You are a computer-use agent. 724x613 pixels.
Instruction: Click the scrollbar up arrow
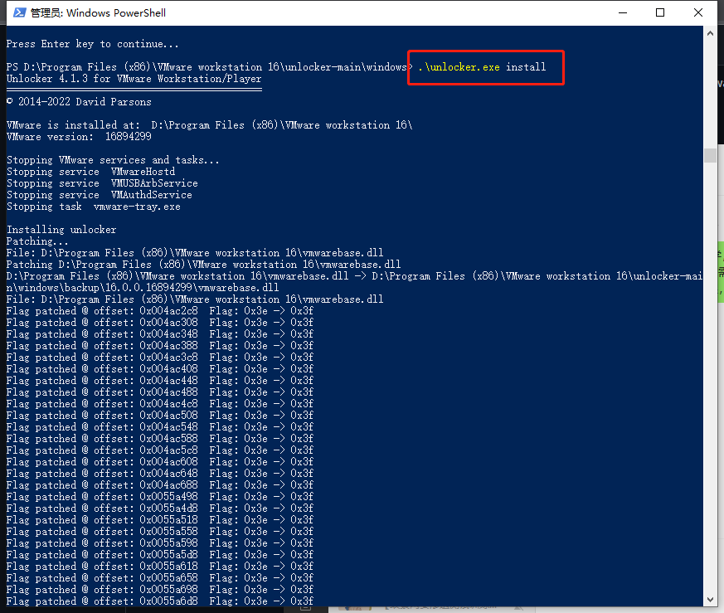coord(710,33)
